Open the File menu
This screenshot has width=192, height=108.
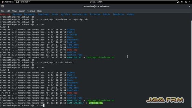click(x=3, y=11)
